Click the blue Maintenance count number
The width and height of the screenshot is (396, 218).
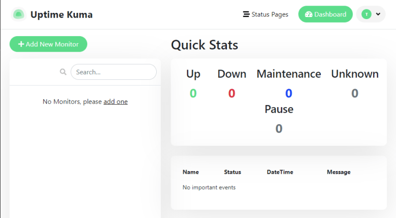click(289, 93)
